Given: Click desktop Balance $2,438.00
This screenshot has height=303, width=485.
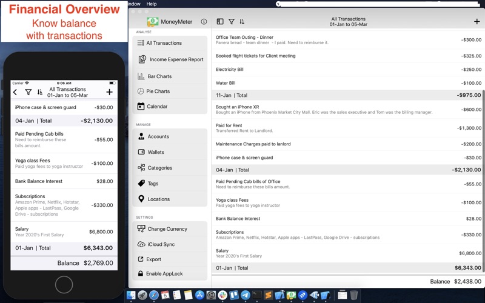Looking at the screenshot, I should [x=456, y=281].
